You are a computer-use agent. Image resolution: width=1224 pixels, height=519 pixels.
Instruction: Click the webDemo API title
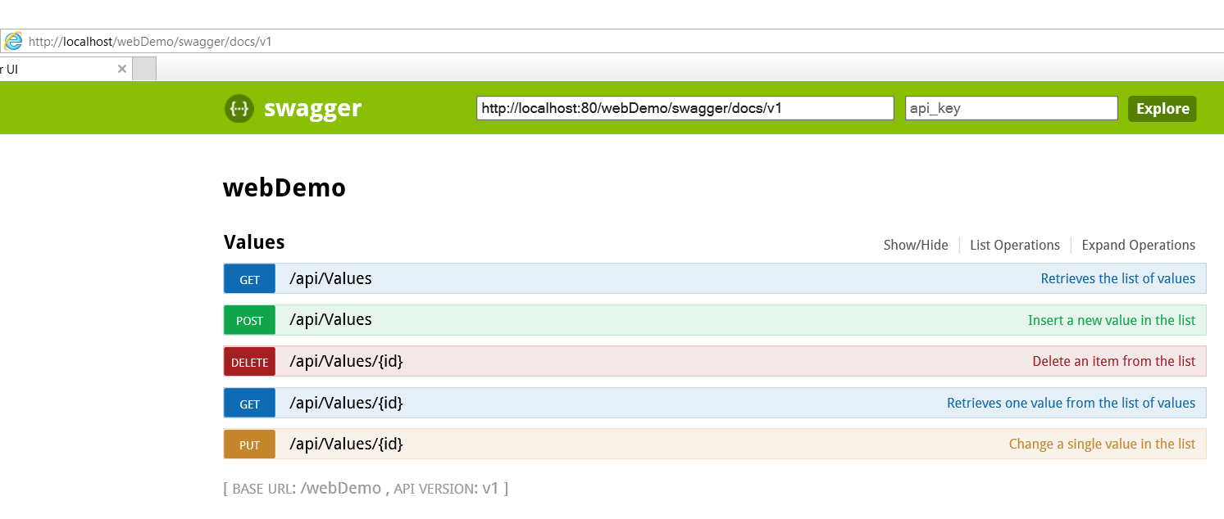(x=284, y=188)
